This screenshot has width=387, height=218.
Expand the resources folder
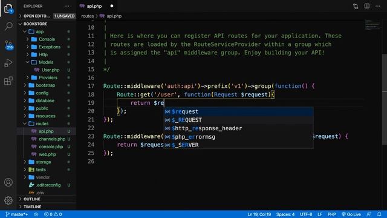(x=47, y=116)
